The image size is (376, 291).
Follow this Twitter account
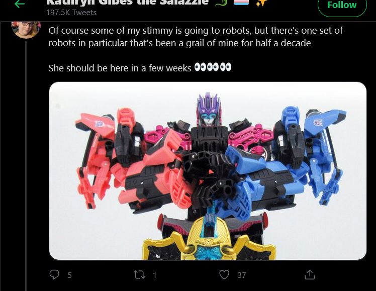342,5
